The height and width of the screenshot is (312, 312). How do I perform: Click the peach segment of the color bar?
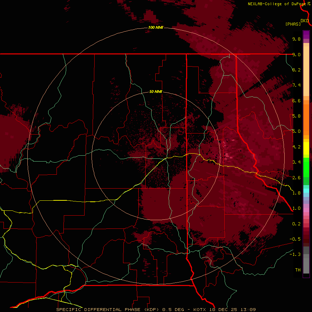[x=306, y=72]
